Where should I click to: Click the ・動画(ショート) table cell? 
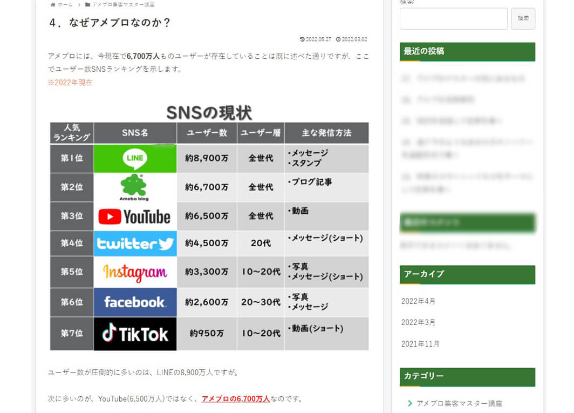(326, 334)
